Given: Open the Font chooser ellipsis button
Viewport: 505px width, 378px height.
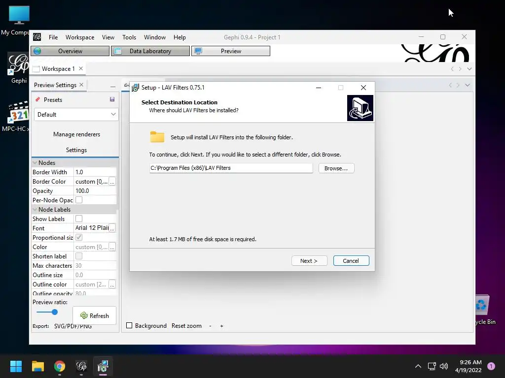Looking at the screenshot, I should tap(112, 228).
